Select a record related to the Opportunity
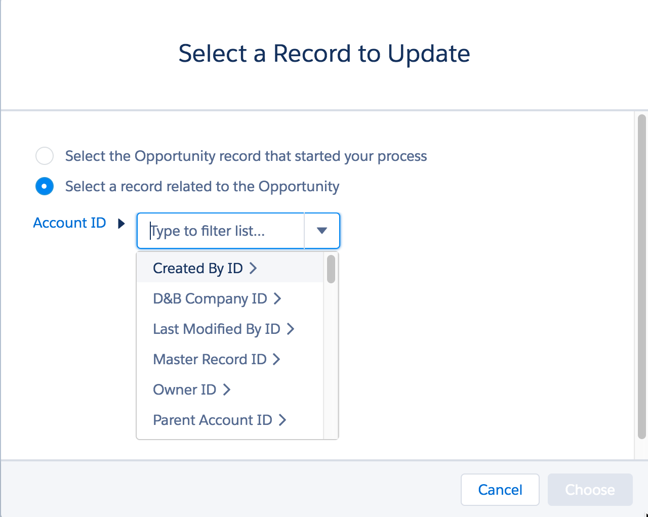This screenshot has height=517, width=648. coord(45,186)
